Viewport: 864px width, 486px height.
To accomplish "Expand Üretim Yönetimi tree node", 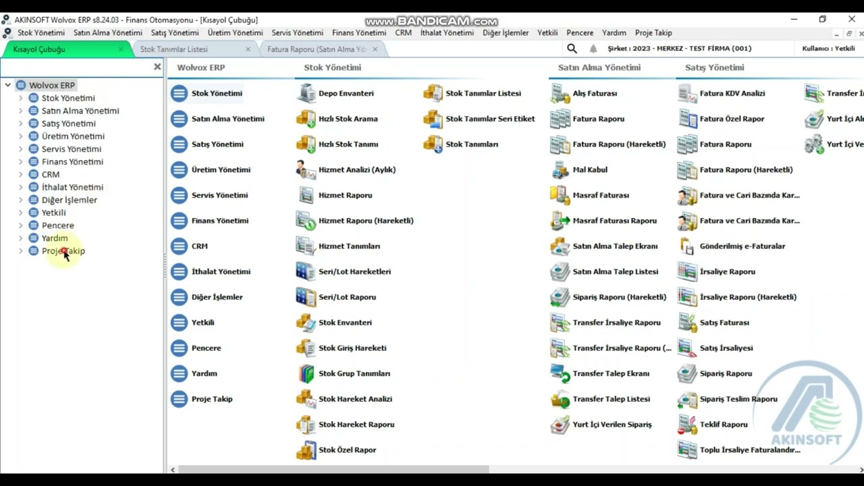I will pyautogui.click(x=20, y=136).
